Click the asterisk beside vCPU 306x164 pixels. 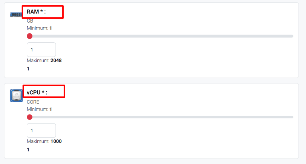point(43,92)
